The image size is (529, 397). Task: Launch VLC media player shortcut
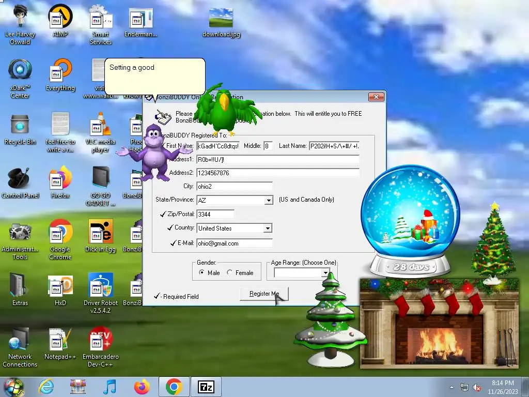tap(100, 132)
